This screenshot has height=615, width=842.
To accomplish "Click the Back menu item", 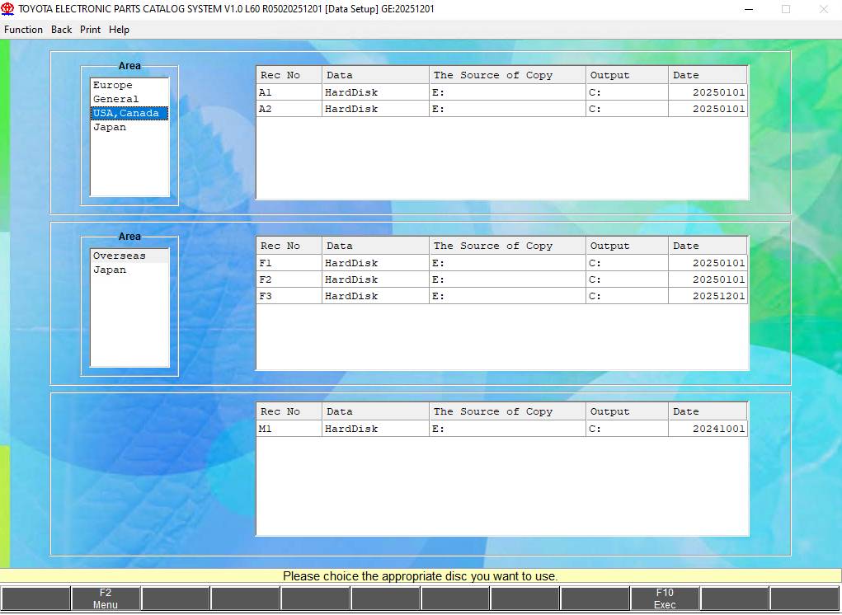I will (x=60, y=30).
